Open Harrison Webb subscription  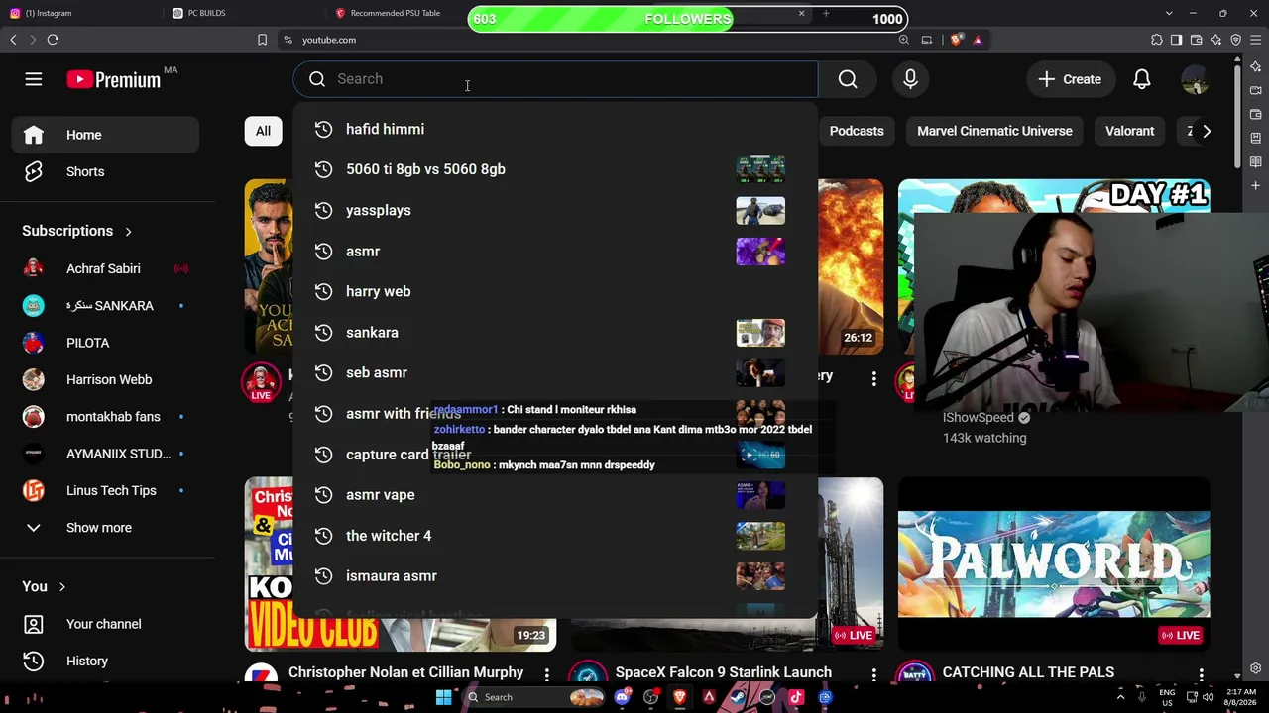[105, 380]
